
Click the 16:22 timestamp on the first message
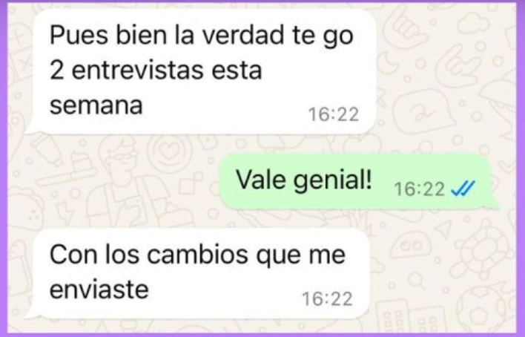[334, 114]
